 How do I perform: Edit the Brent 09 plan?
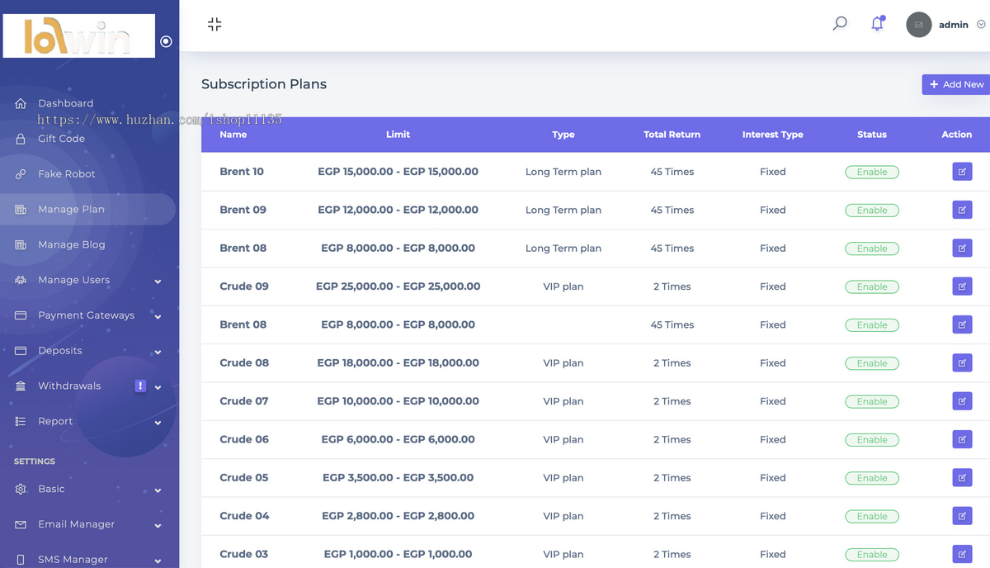click(x=962, y=210)
